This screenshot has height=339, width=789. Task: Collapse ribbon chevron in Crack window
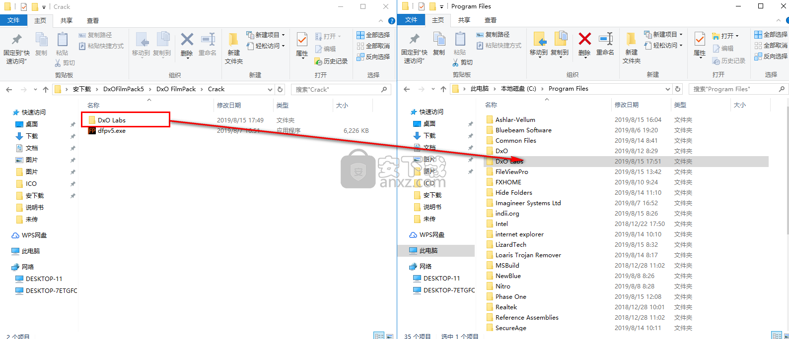[381, 21]
